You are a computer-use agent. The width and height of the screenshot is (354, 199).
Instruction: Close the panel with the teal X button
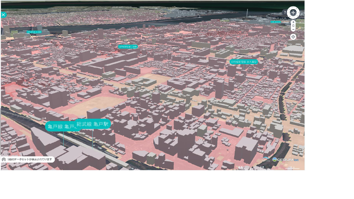(3, 15)
